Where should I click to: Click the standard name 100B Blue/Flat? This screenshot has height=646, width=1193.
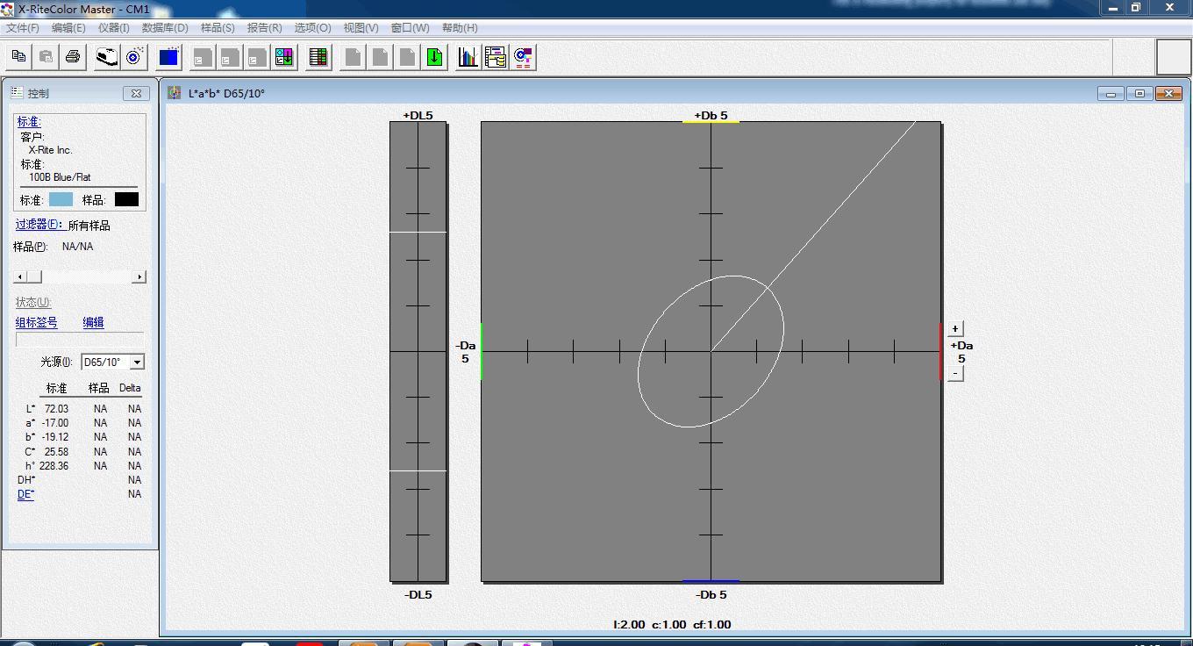(x=60, y=177)
